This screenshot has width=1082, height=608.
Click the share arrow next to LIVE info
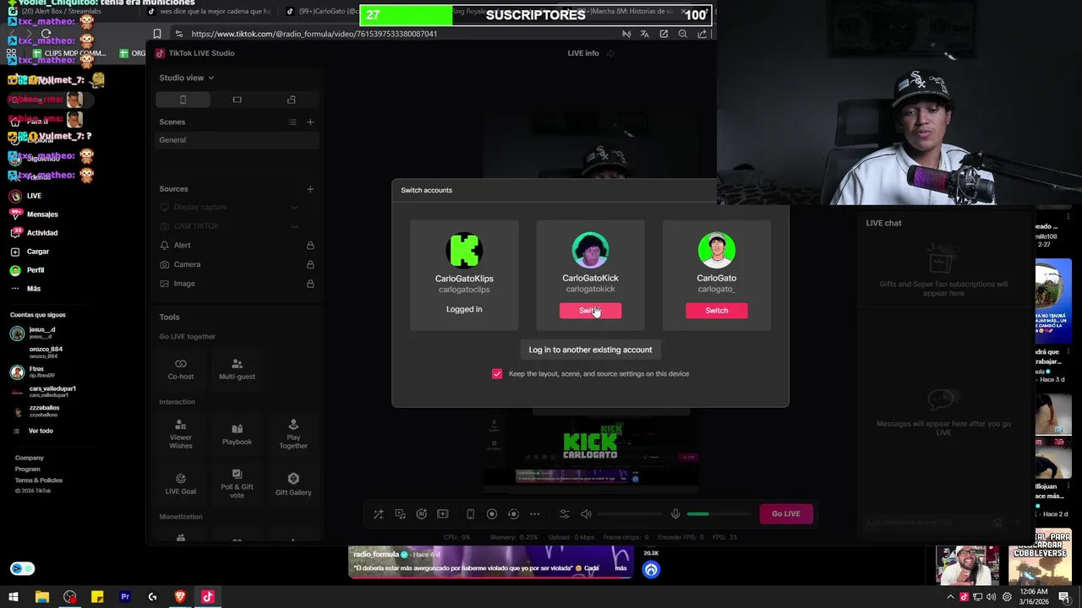610,53
